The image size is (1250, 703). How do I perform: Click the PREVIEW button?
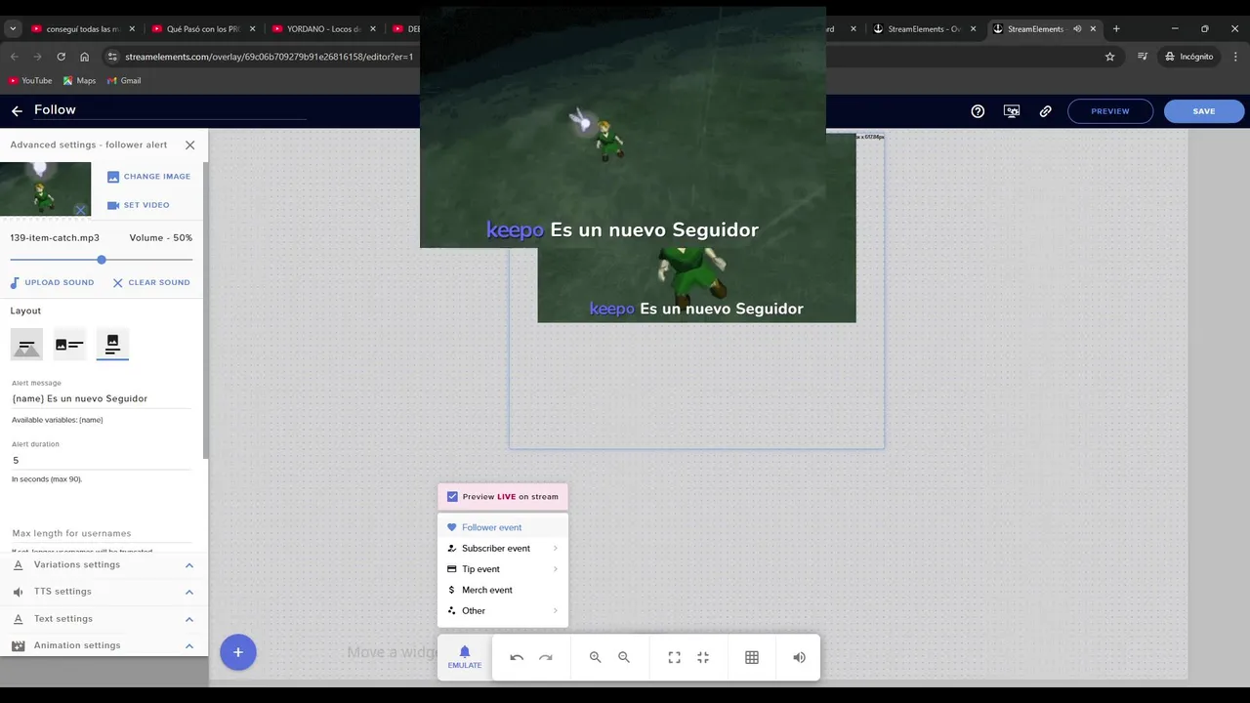[x=1110, y=111]
